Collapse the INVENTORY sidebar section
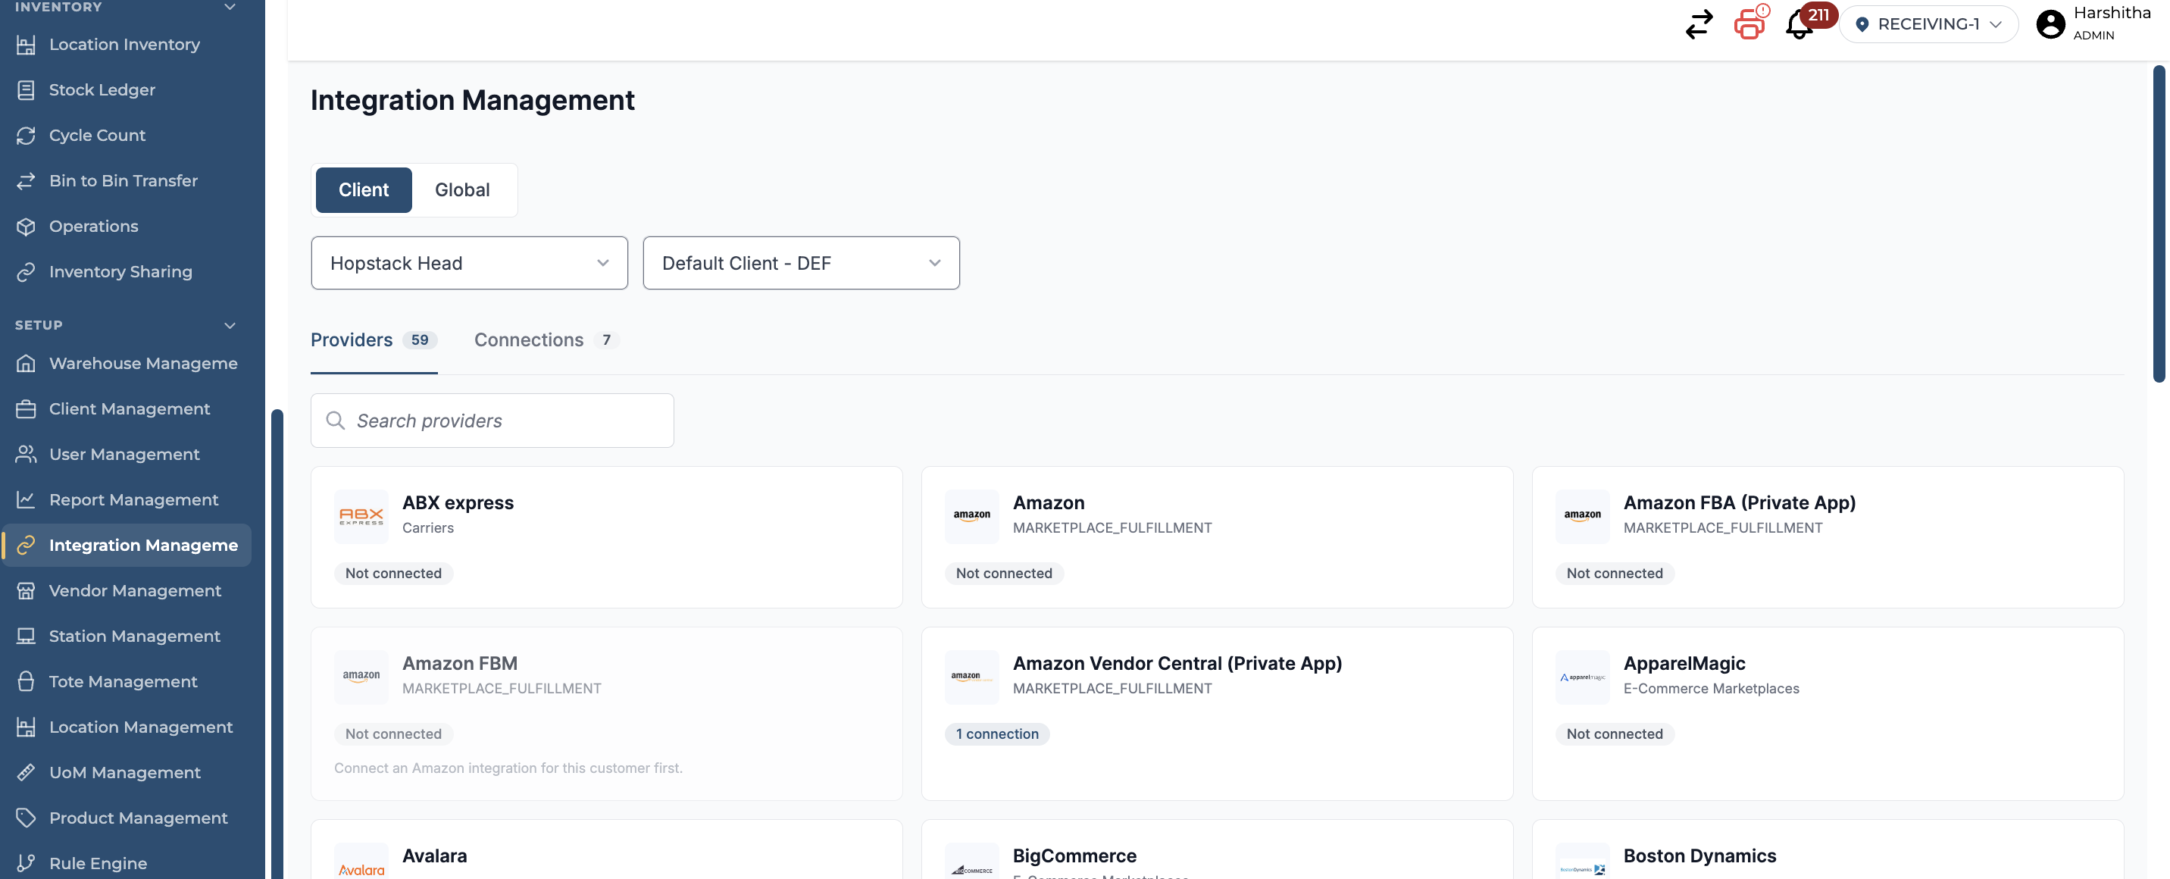Screen dimensions: 2170x879 tap(230, 7)
